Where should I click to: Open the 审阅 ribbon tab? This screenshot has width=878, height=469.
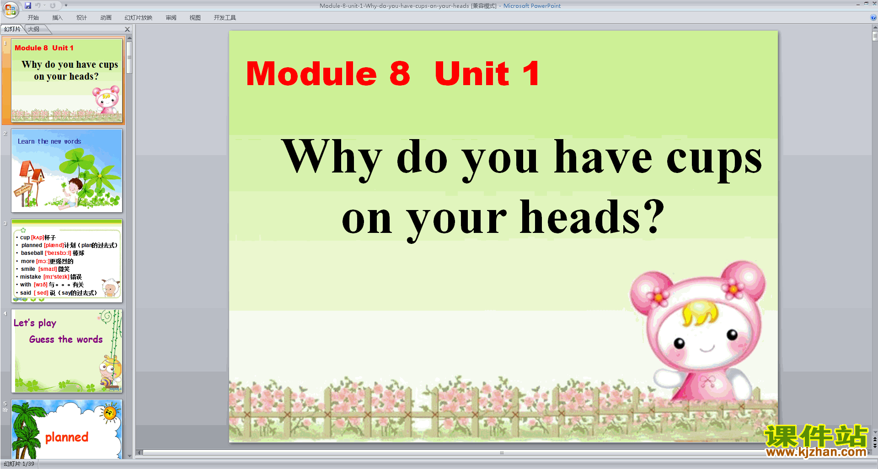coord(171,18)
